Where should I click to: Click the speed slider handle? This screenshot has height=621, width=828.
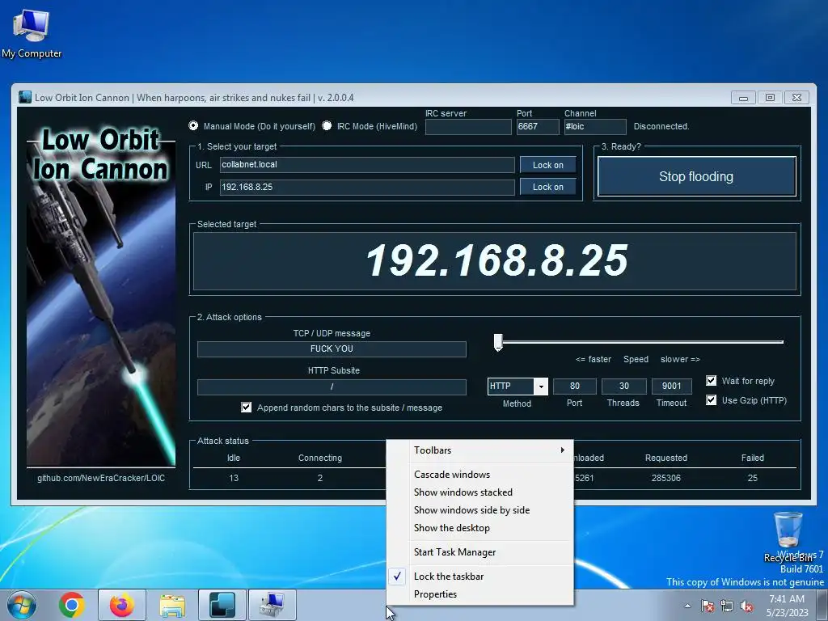pos(498,342)
